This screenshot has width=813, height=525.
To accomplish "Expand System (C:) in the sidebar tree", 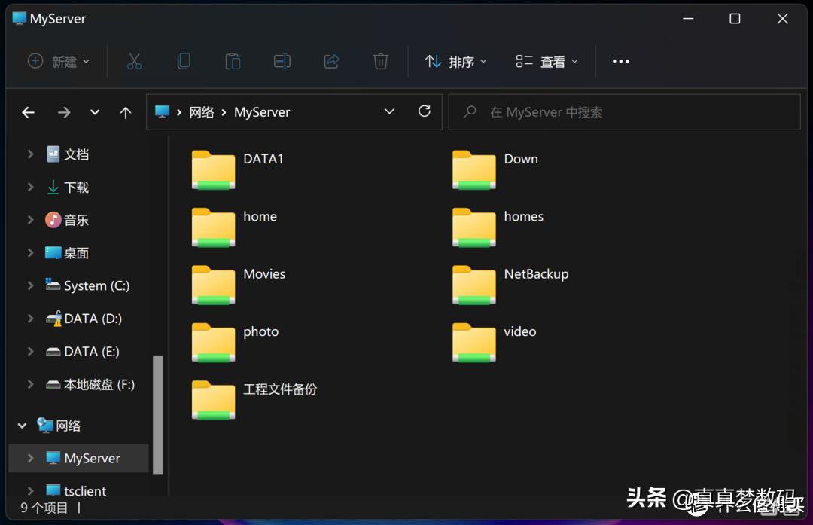I will pos(29,285).
